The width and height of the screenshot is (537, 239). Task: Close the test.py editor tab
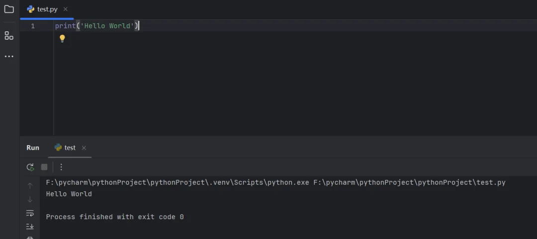tap(66, 9)
